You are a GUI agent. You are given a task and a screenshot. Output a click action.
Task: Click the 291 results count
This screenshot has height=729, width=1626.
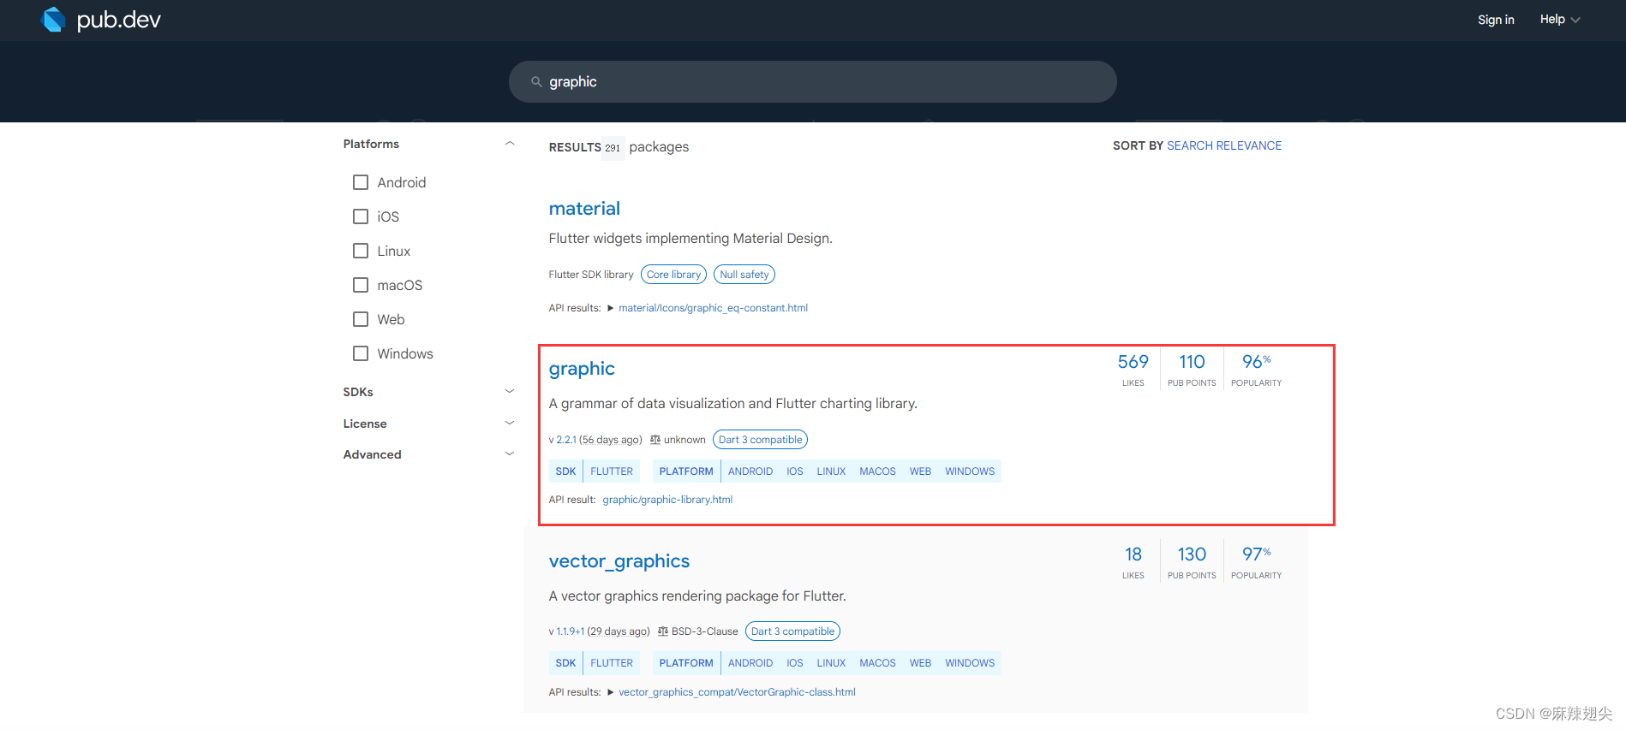point(613,148)
